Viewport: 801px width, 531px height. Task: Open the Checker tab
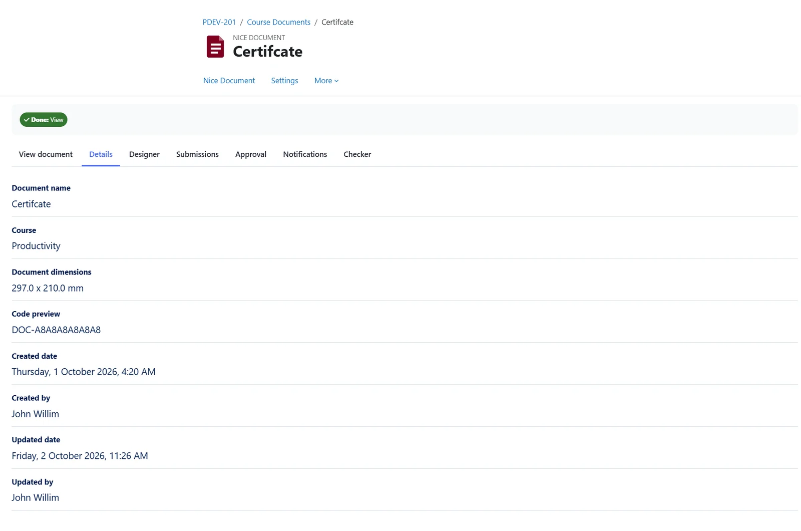click(x=357, y=154)
